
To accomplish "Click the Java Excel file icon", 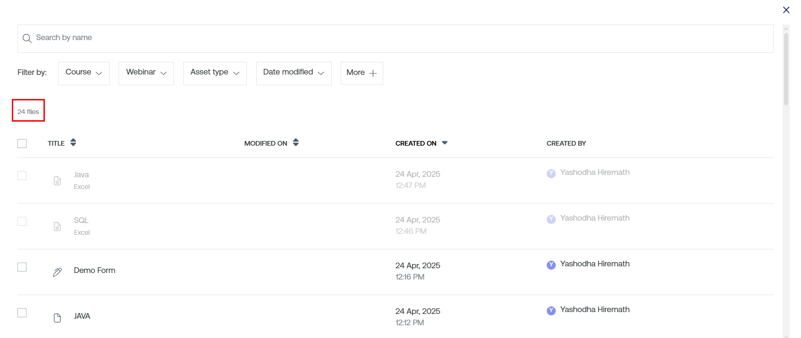I will coord(57,181).
